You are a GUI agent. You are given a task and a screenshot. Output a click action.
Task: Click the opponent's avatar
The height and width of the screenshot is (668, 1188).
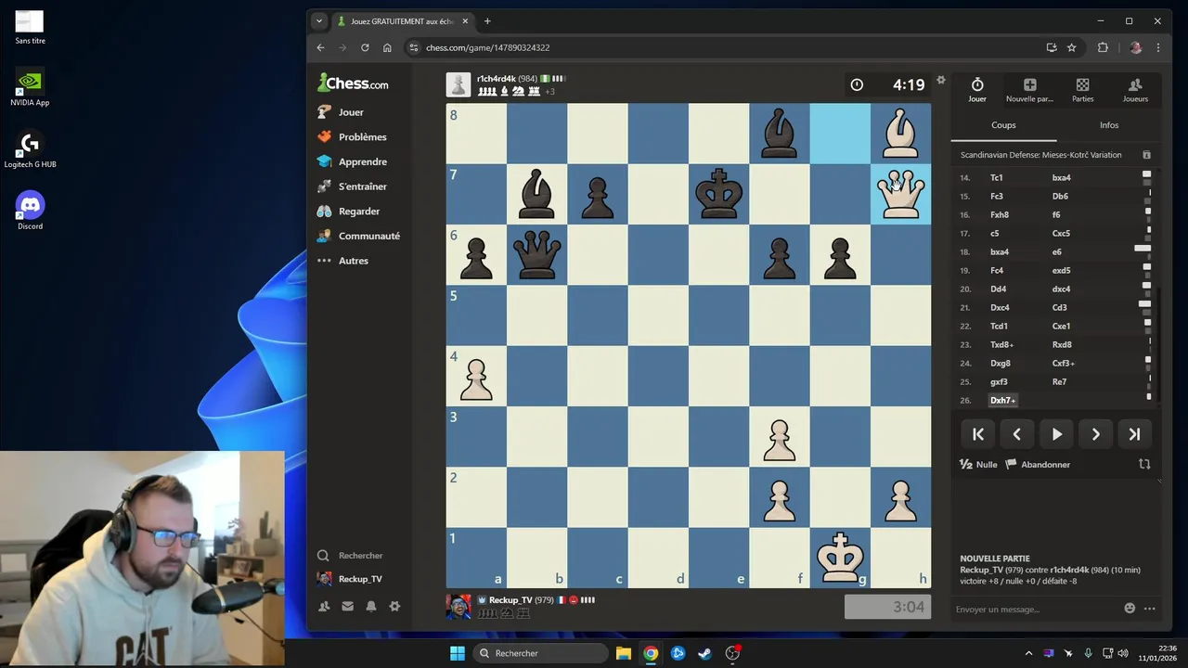tap(458, 84)
